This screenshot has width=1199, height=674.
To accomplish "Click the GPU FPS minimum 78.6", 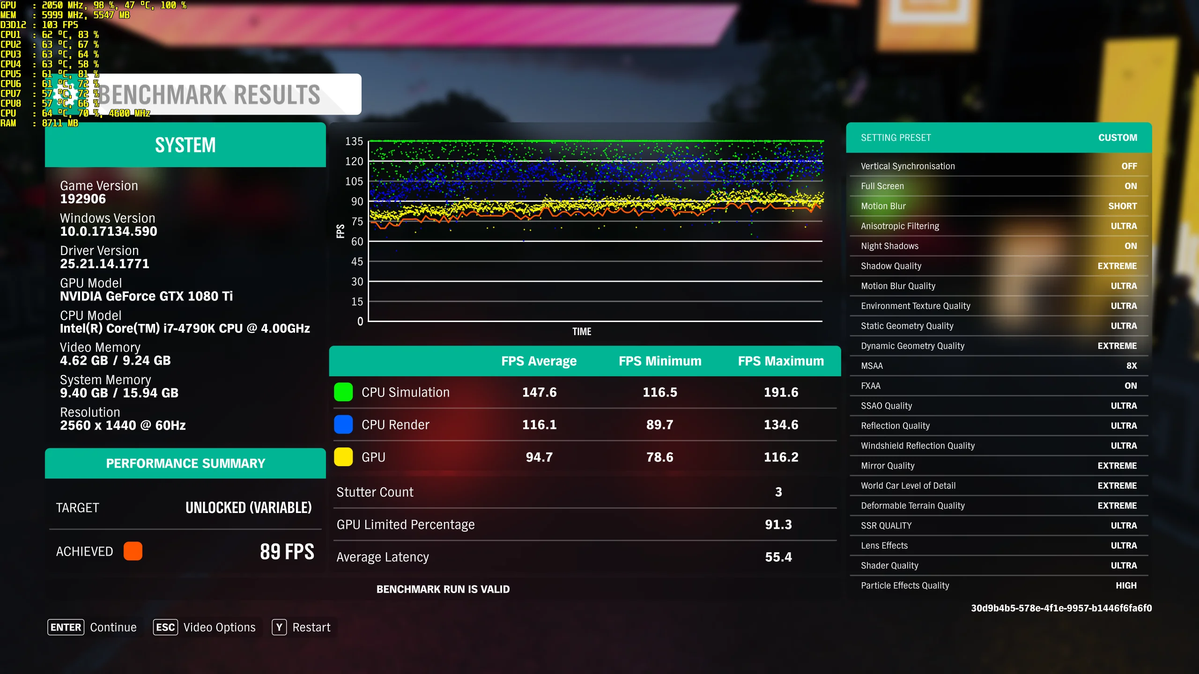I will 660,457.
